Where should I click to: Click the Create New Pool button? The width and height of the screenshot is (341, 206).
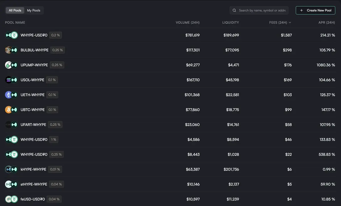[315, 10]
